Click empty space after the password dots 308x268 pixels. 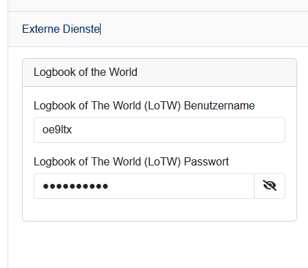(180, 186)
